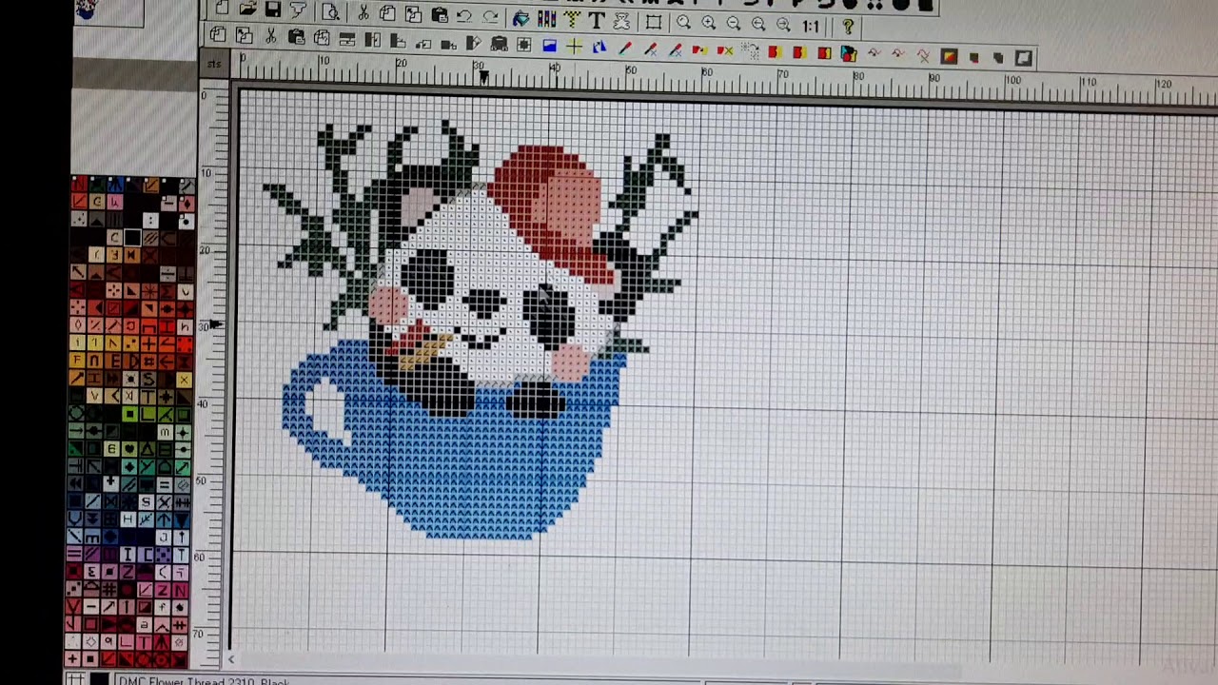This screenshot has width=1218, height=685.
Task: Pick the bright green palette swatch
Action: (130, 414)
